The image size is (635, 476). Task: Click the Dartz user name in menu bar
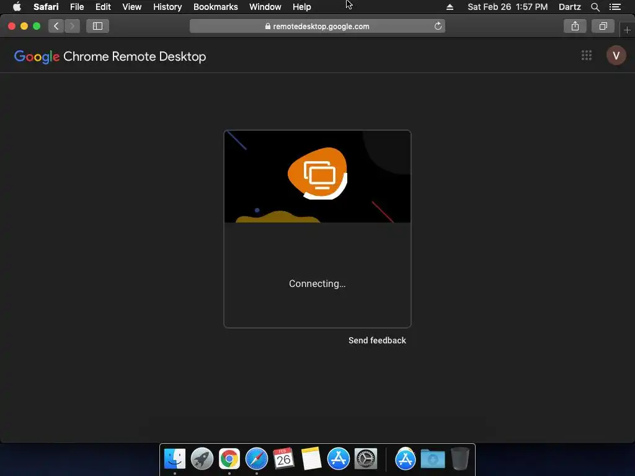point(569,7)
